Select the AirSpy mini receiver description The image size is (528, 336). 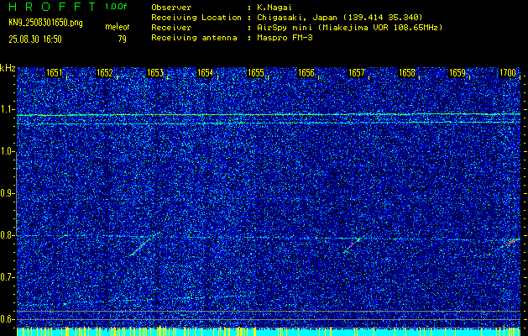click(350, 28)
